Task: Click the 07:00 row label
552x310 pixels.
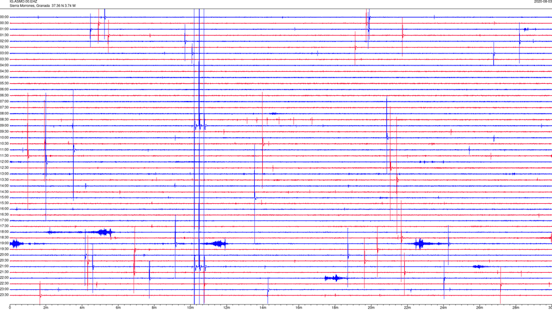Action: click(5, 101)
